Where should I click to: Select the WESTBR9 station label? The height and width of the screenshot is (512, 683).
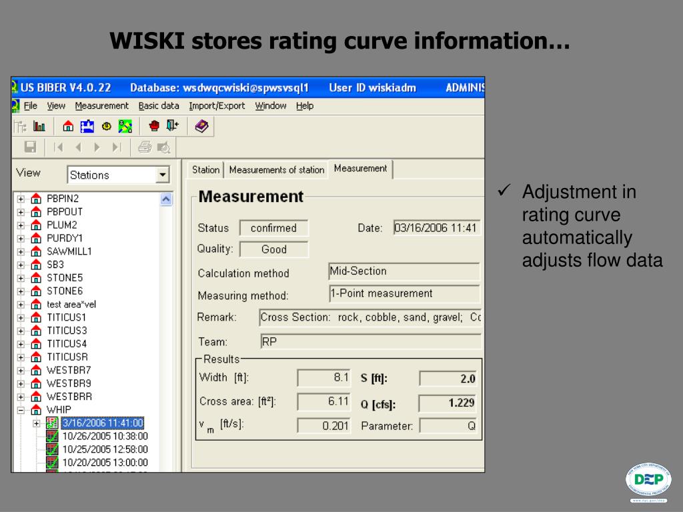[69, 383]
